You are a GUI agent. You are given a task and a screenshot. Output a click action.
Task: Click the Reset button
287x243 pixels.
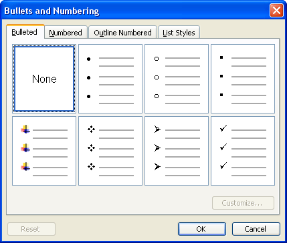tap(31, 229)
